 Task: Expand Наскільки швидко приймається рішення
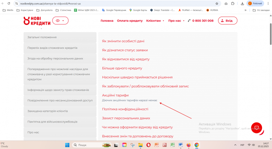[137, 77]
